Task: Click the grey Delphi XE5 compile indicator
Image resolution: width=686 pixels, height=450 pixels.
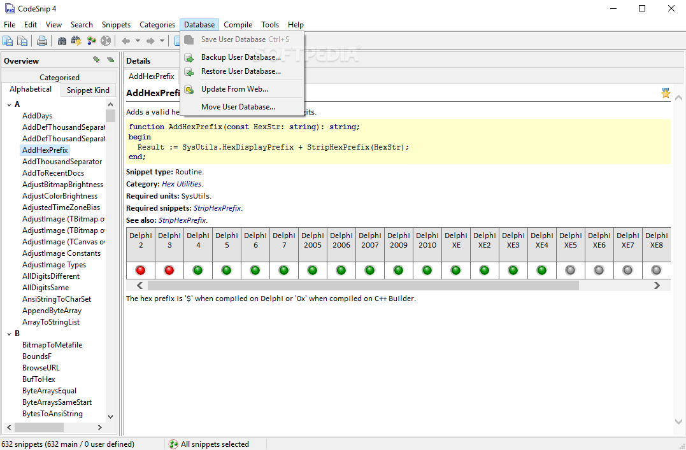Action: pyautogui.click(x=571, y=271)
